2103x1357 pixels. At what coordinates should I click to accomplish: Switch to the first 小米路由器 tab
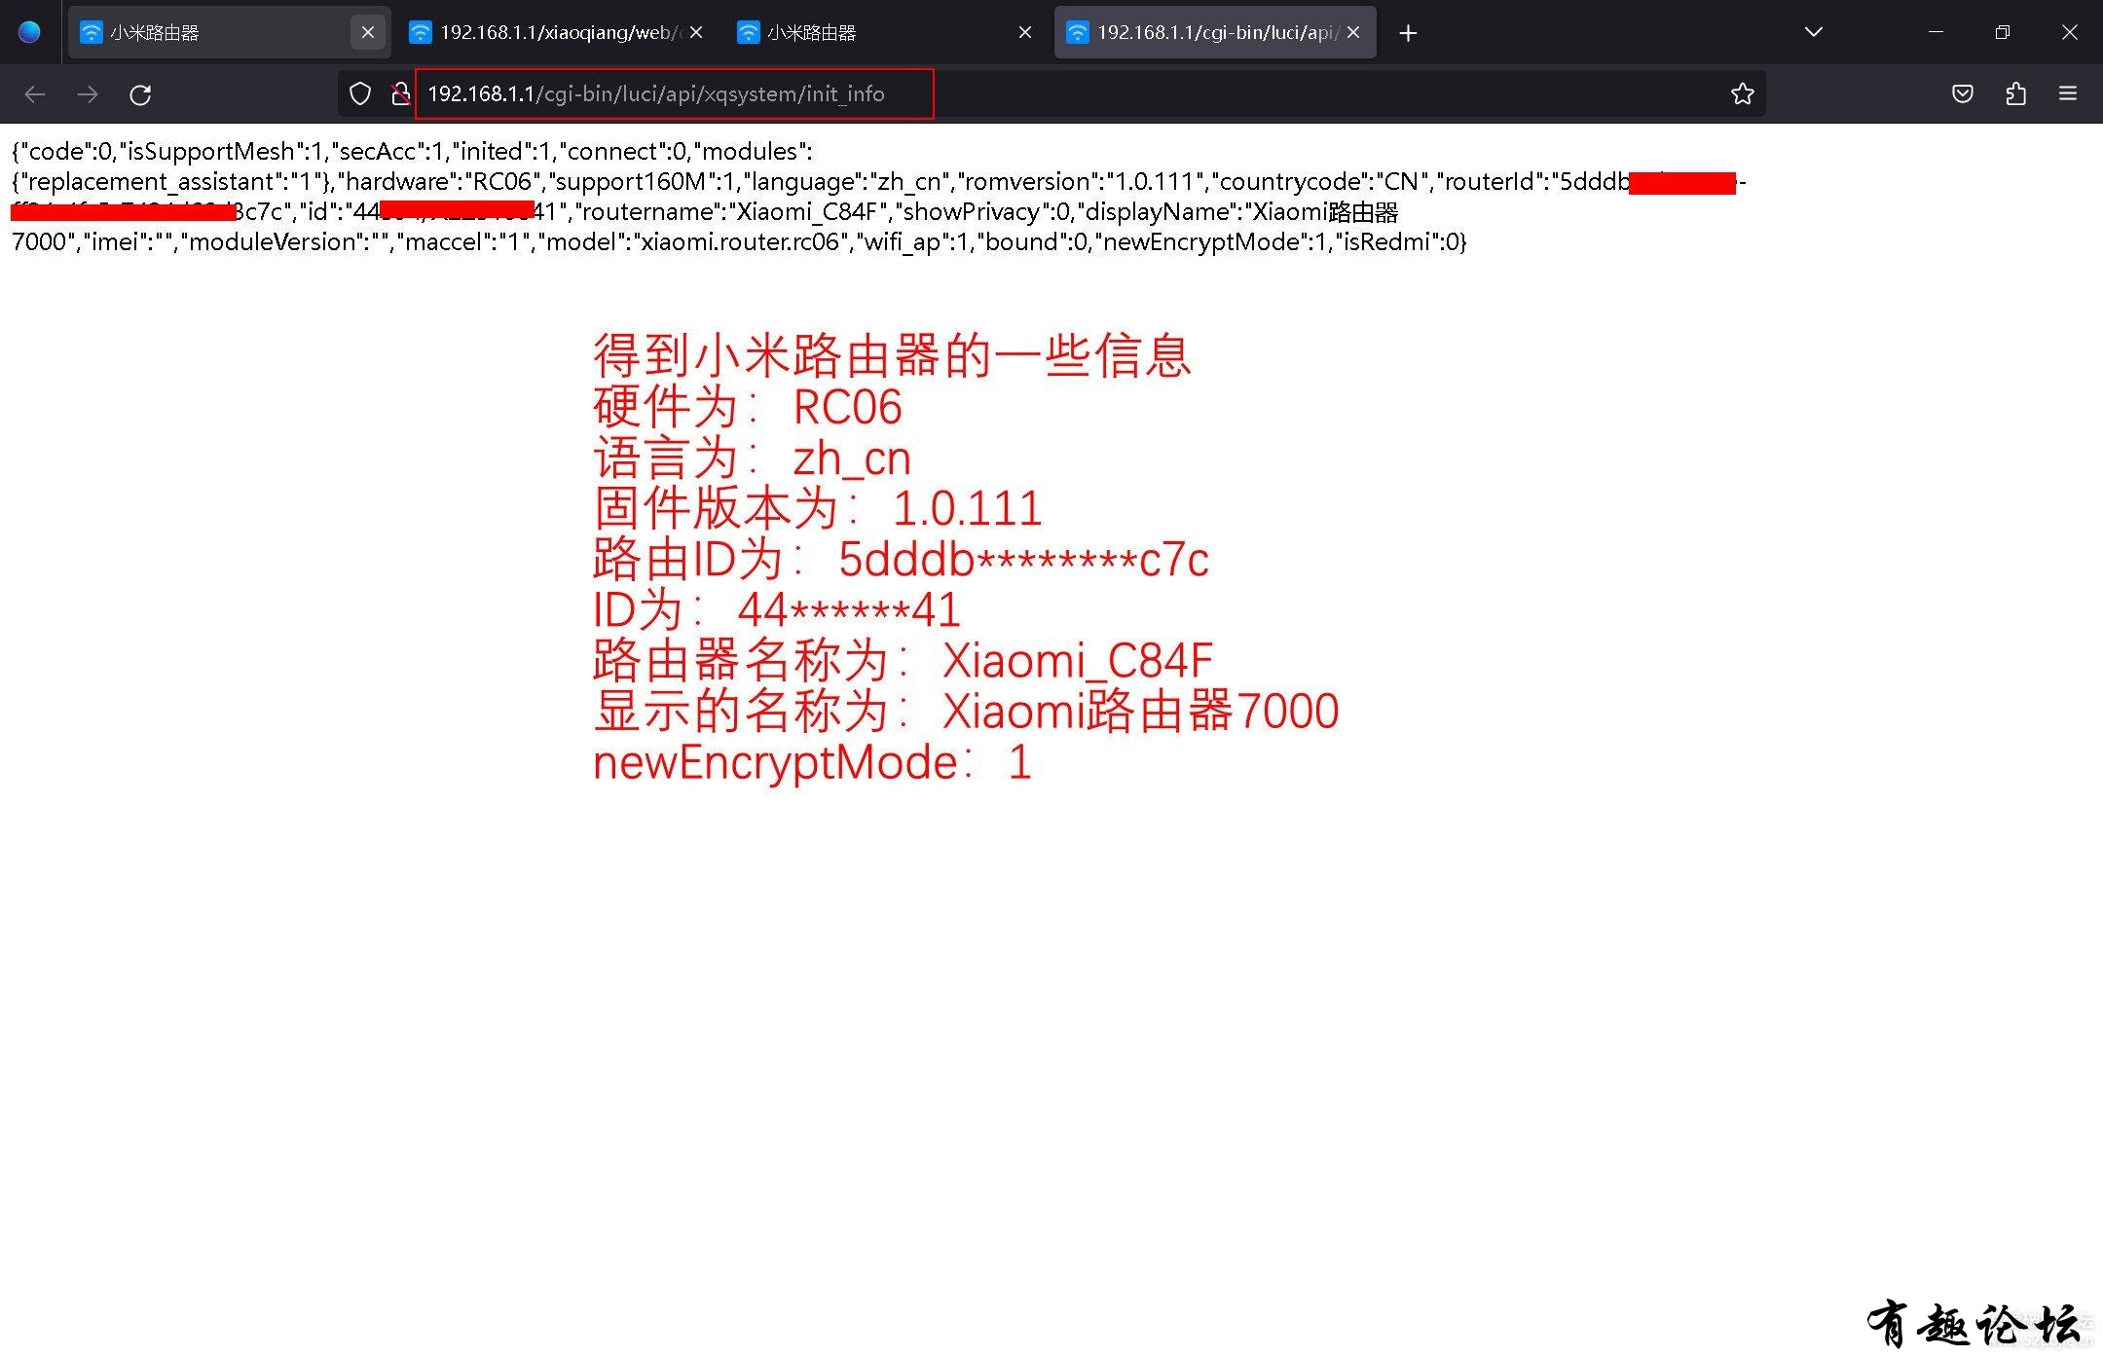[229, 32]
